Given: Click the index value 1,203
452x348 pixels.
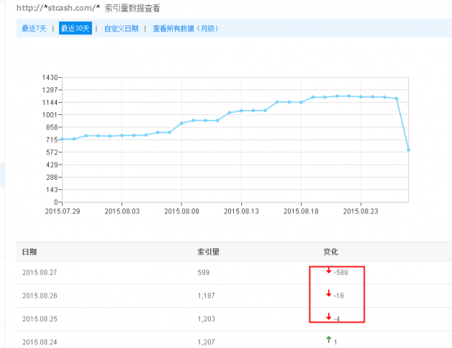Looking at the screenshot, I should [x=206, y=319].
